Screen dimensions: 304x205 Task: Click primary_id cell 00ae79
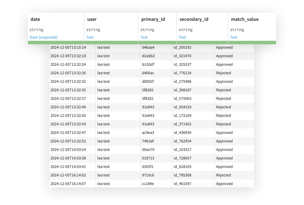pos(148,150)
